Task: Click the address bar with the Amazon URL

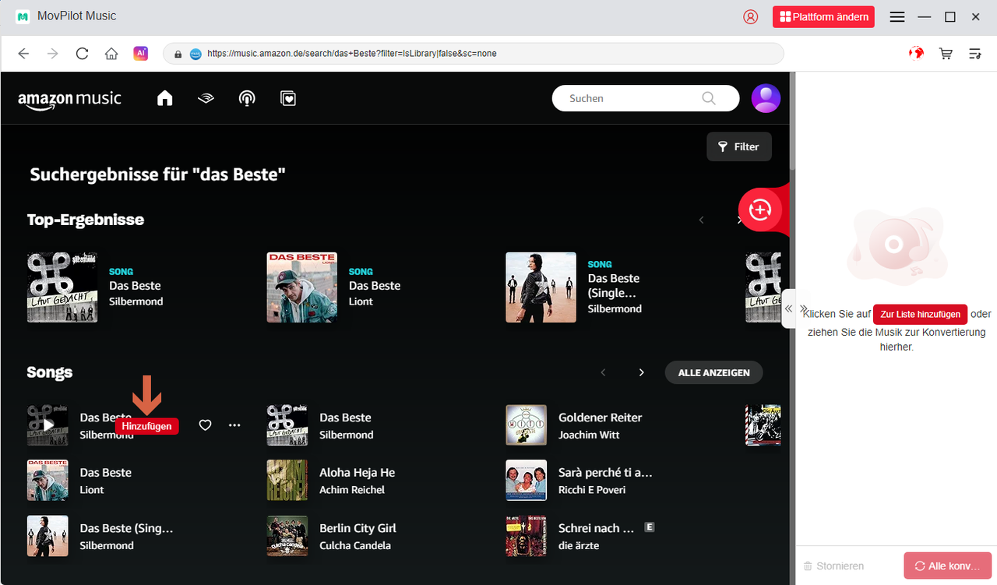Action: (473, 54)
